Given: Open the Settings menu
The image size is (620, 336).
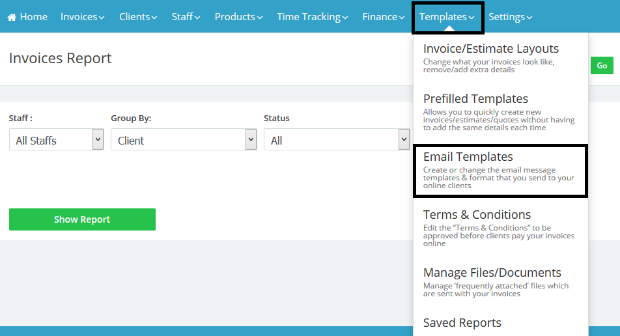Looking at the screenshot, I should coord(510,17).
